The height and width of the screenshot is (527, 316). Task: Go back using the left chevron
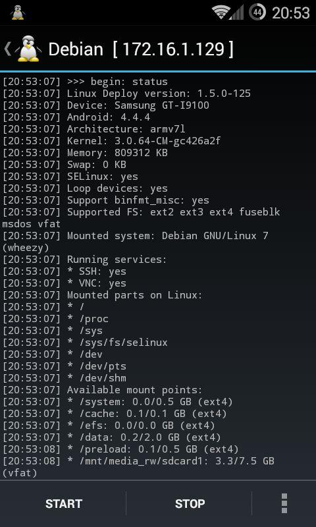pos(7,49)
